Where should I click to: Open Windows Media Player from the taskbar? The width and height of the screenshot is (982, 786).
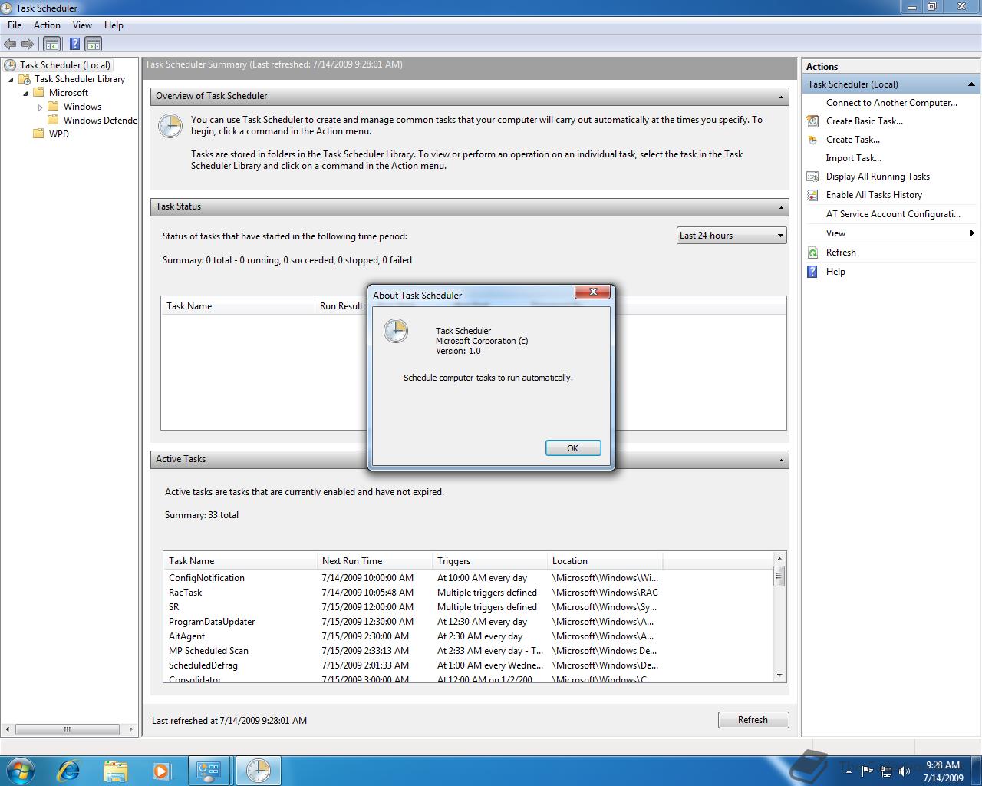point(161,770)
